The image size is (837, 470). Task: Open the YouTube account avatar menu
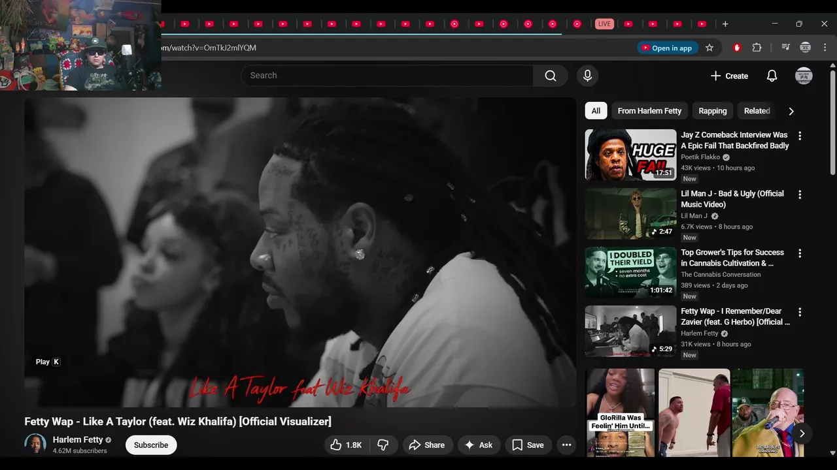pyautogui.click(x=804, y=76)
